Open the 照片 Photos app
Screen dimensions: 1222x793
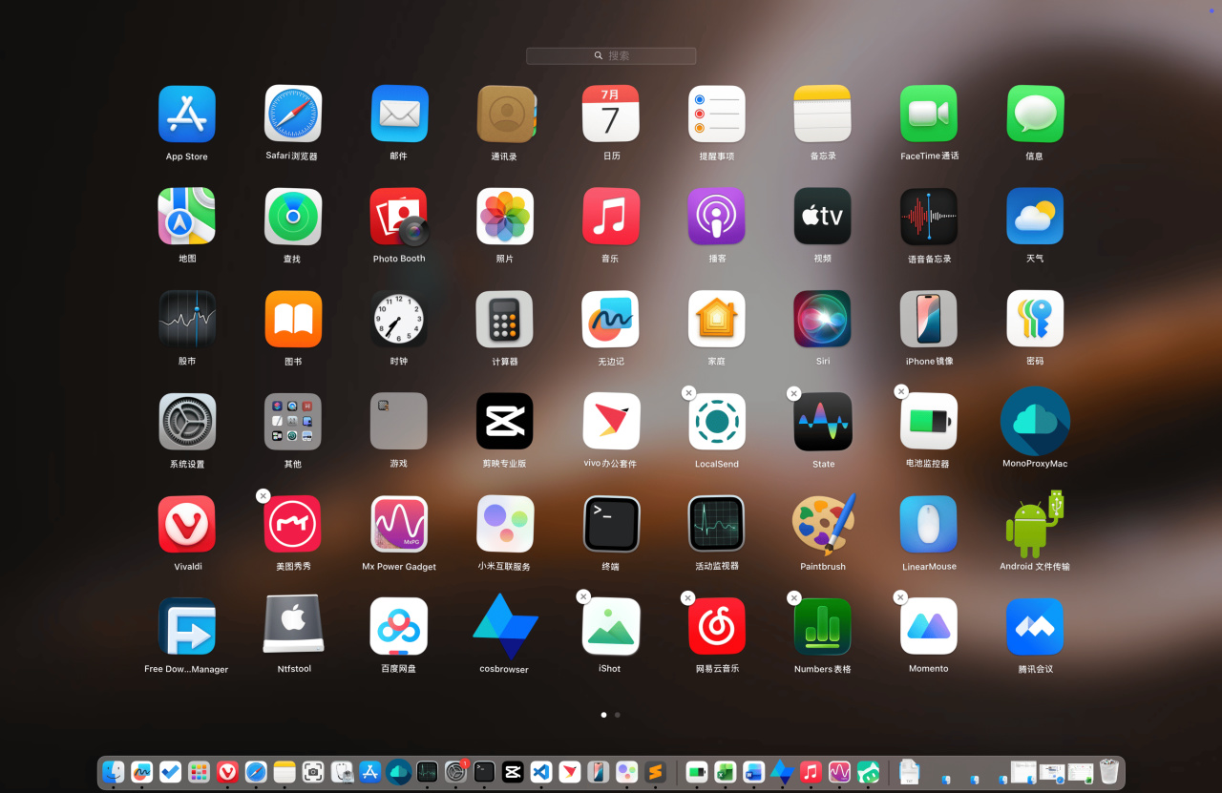(x=505, y=217)
